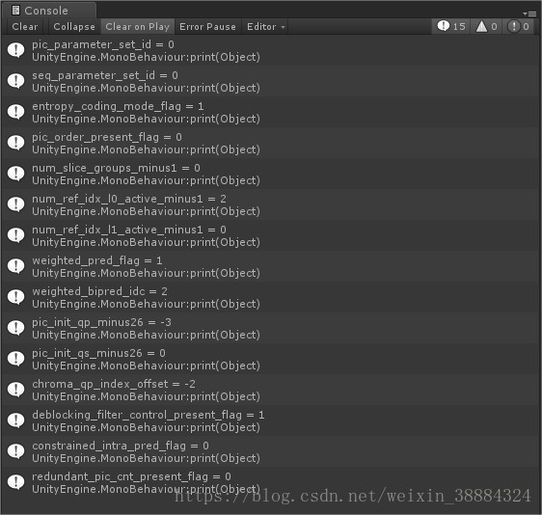Click info icon of seq_parameter_set_id entry
Viewport: 542px width, 515px height.
tap(15, 81)
